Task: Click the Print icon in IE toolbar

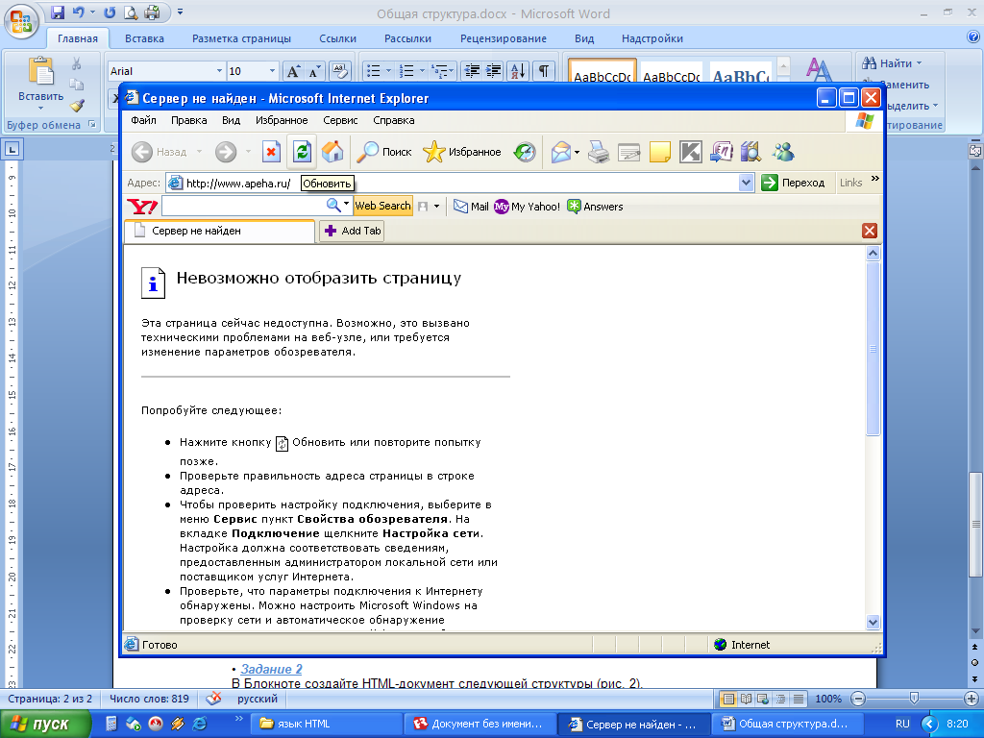Action: tap(599, 151)
